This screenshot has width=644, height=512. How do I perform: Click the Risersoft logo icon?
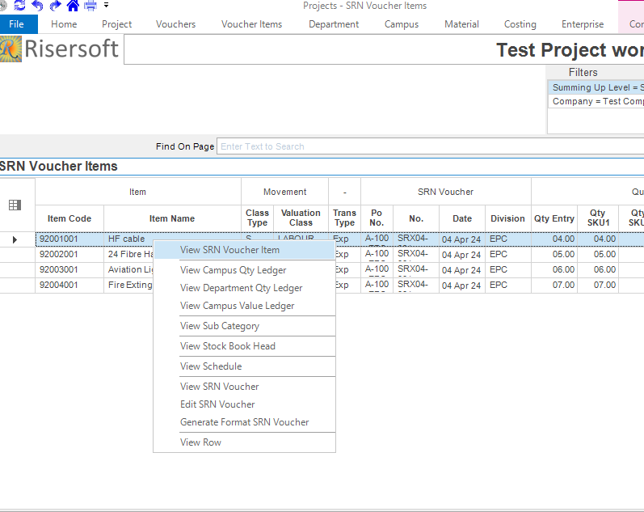click(11, 49)
